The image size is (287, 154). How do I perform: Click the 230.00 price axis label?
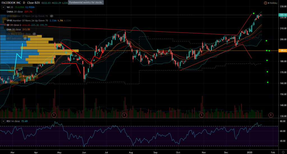(283, 6)
